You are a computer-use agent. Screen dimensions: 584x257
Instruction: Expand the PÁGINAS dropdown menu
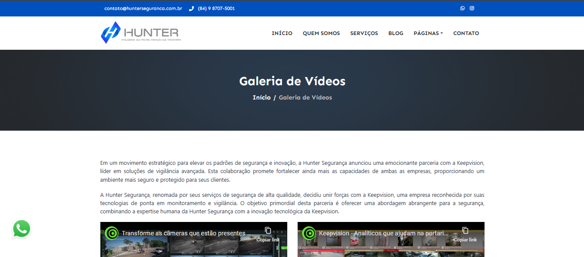(428, 33)
